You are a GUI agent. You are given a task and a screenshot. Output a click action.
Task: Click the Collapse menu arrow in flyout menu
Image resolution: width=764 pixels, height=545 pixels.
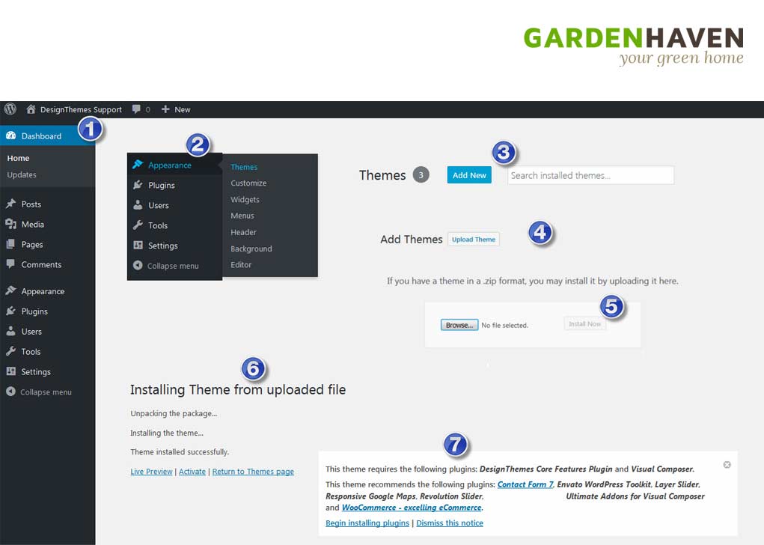138,265
